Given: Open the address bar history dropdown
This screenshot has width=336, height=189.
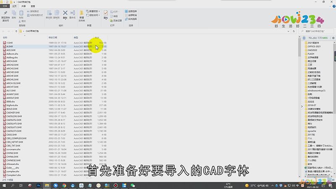Looking at the screenshot, I should pyautogui.click(x=288, y=31).
